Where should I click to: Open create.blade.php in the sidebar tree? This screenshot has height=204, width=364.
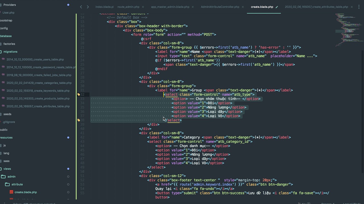coord(26,192)
